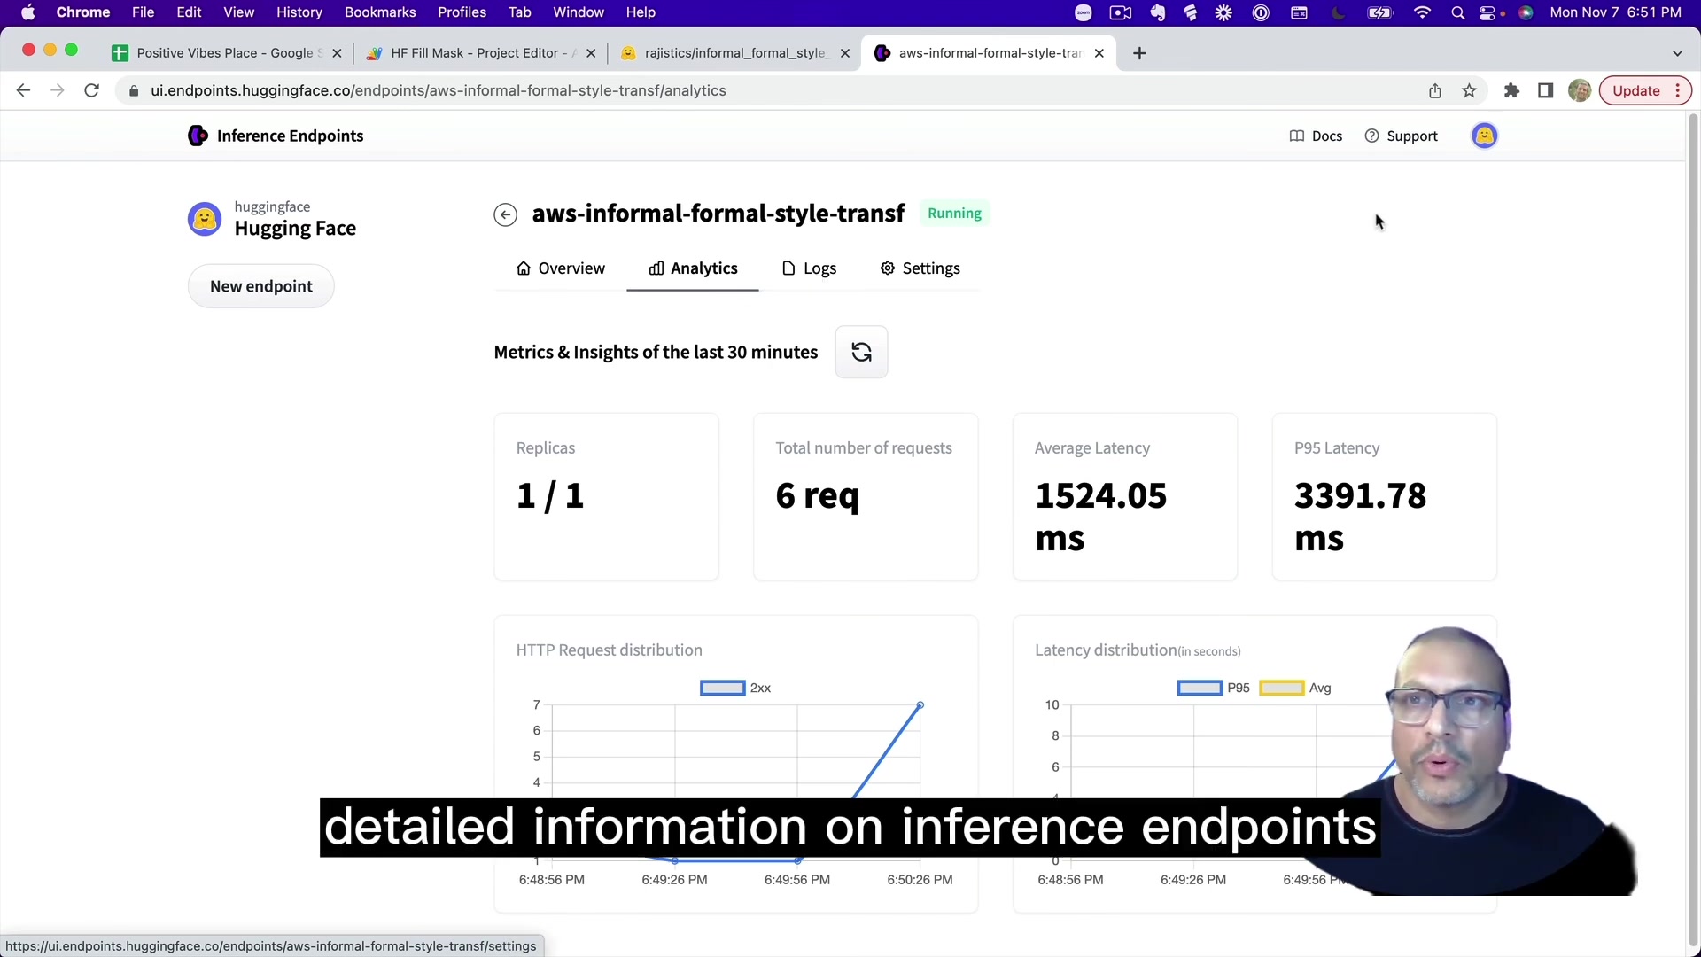
Task: Close the aws-informal-formal-style-transf tab
Action: [1099, 53]
